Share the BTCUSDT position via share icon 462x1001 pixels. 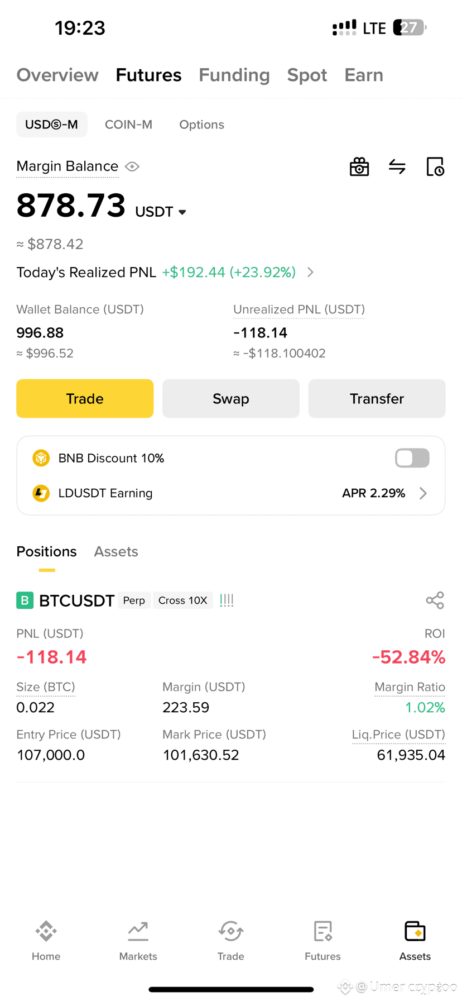point(435,600)
